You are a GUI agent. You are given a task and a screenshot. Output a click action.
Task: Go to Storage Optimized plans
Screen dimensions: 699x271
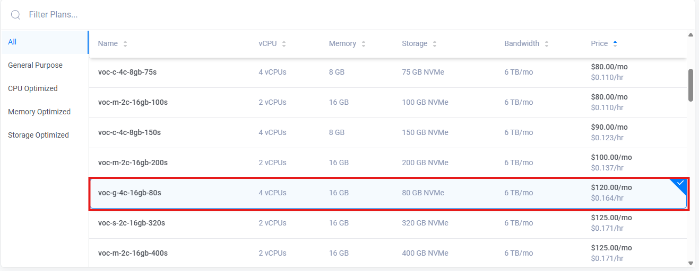coord(38,135)
